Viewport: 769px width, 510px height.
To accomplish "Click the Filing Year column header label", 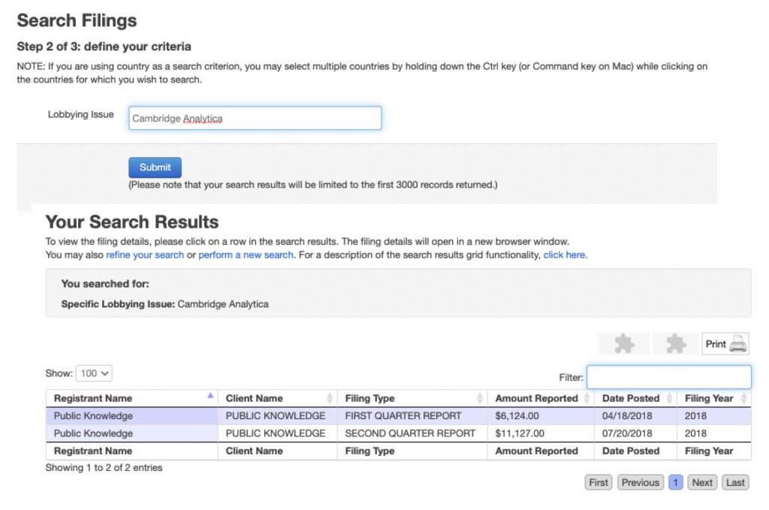I will click(x=709, y=398).
